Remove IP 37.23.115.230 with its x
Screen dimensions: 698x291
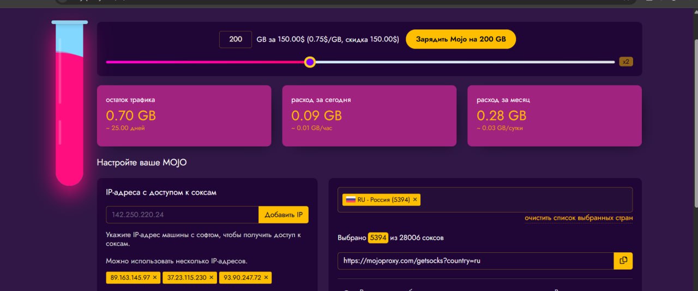[212, 277]
